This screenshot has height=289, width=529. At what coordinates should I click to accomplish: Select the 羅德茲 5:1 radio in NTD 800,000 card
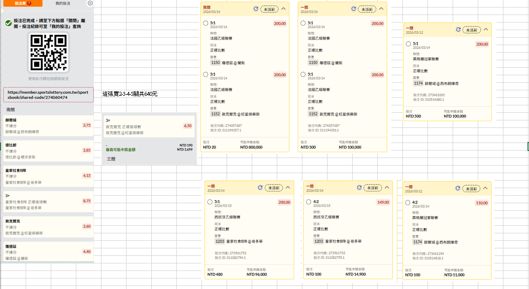pyautogui.click(x=205, y=23)
